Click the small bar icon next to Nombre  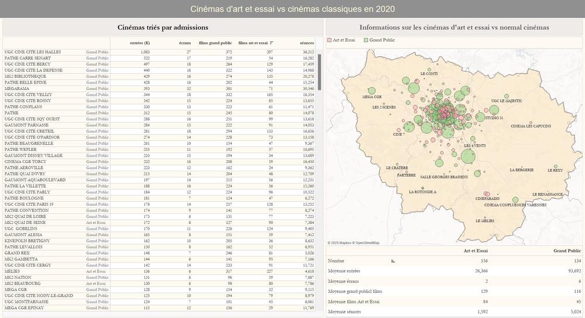tap(393, 261)
